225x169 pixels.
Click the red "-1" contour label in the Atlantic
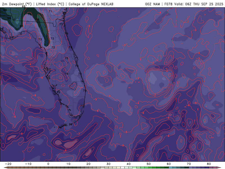tap(166, 88)
